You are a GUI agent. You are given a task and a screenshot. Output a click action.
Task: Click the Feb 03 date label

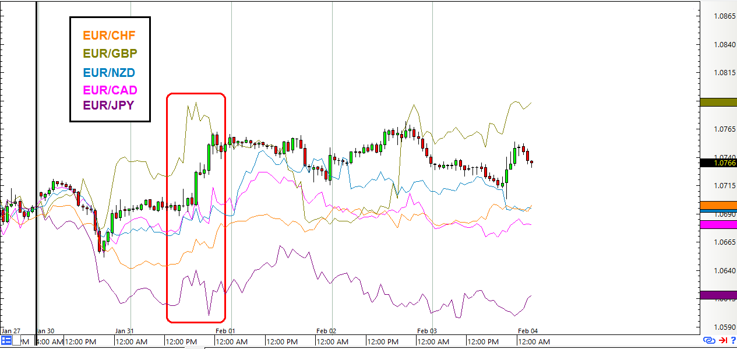[427, 330]
